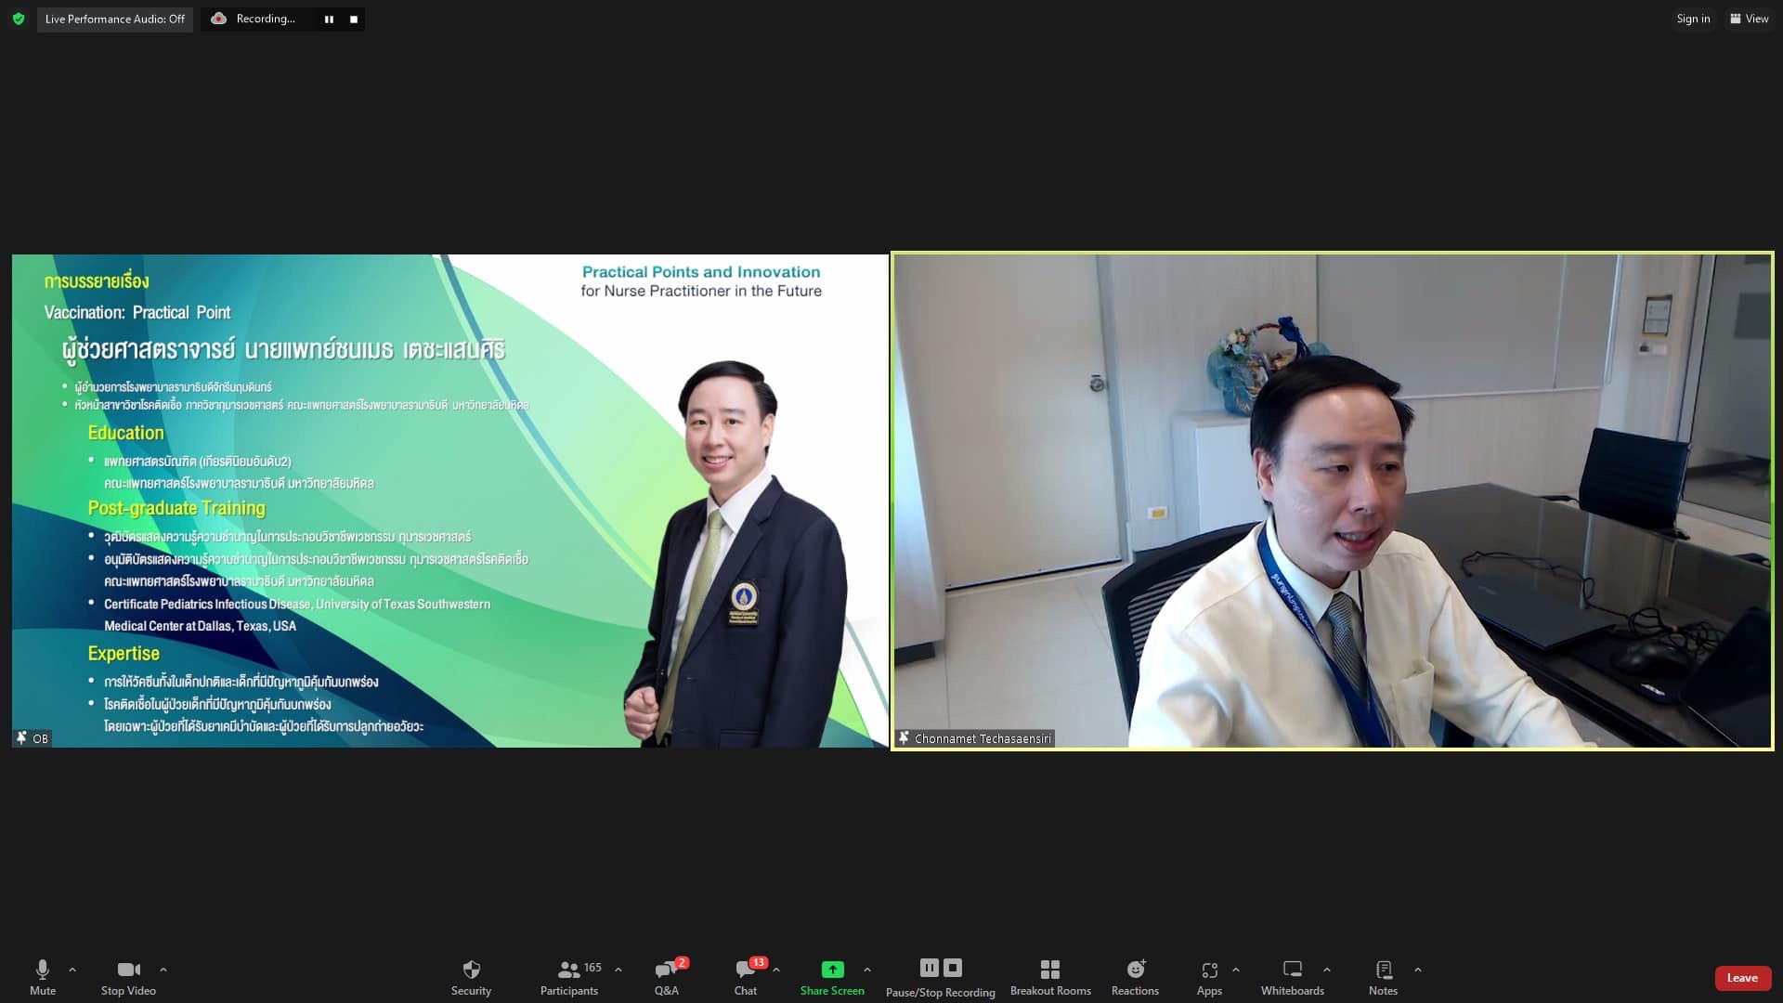The height and width of the screenshot is (1003, 1783).
Task: Open the Q&A panel
Action: pyautogui.click(x=666, y=977)
